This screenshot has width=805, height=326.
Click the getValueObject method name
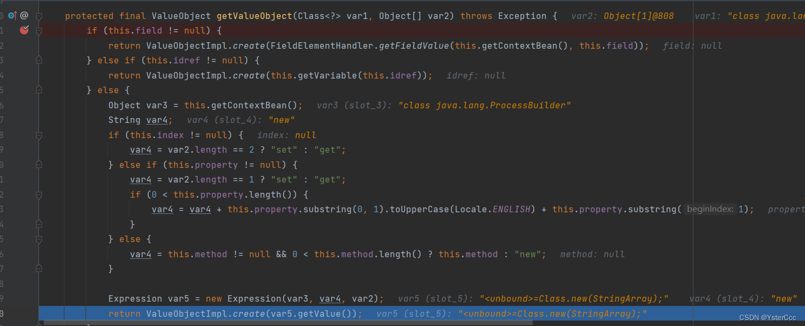click(254, 16)
